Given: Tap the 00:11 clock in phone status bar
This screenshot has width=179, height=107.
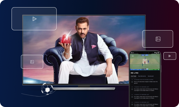Looking at the screenshot, I should coord(133,53).
